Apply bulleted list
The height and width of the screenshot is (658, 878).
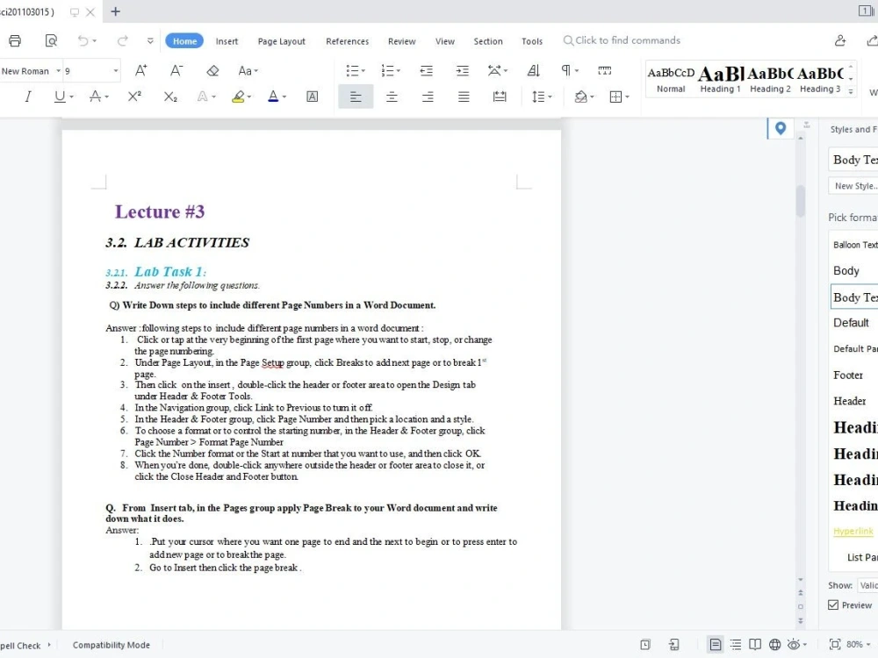click(x=352, y=70)
